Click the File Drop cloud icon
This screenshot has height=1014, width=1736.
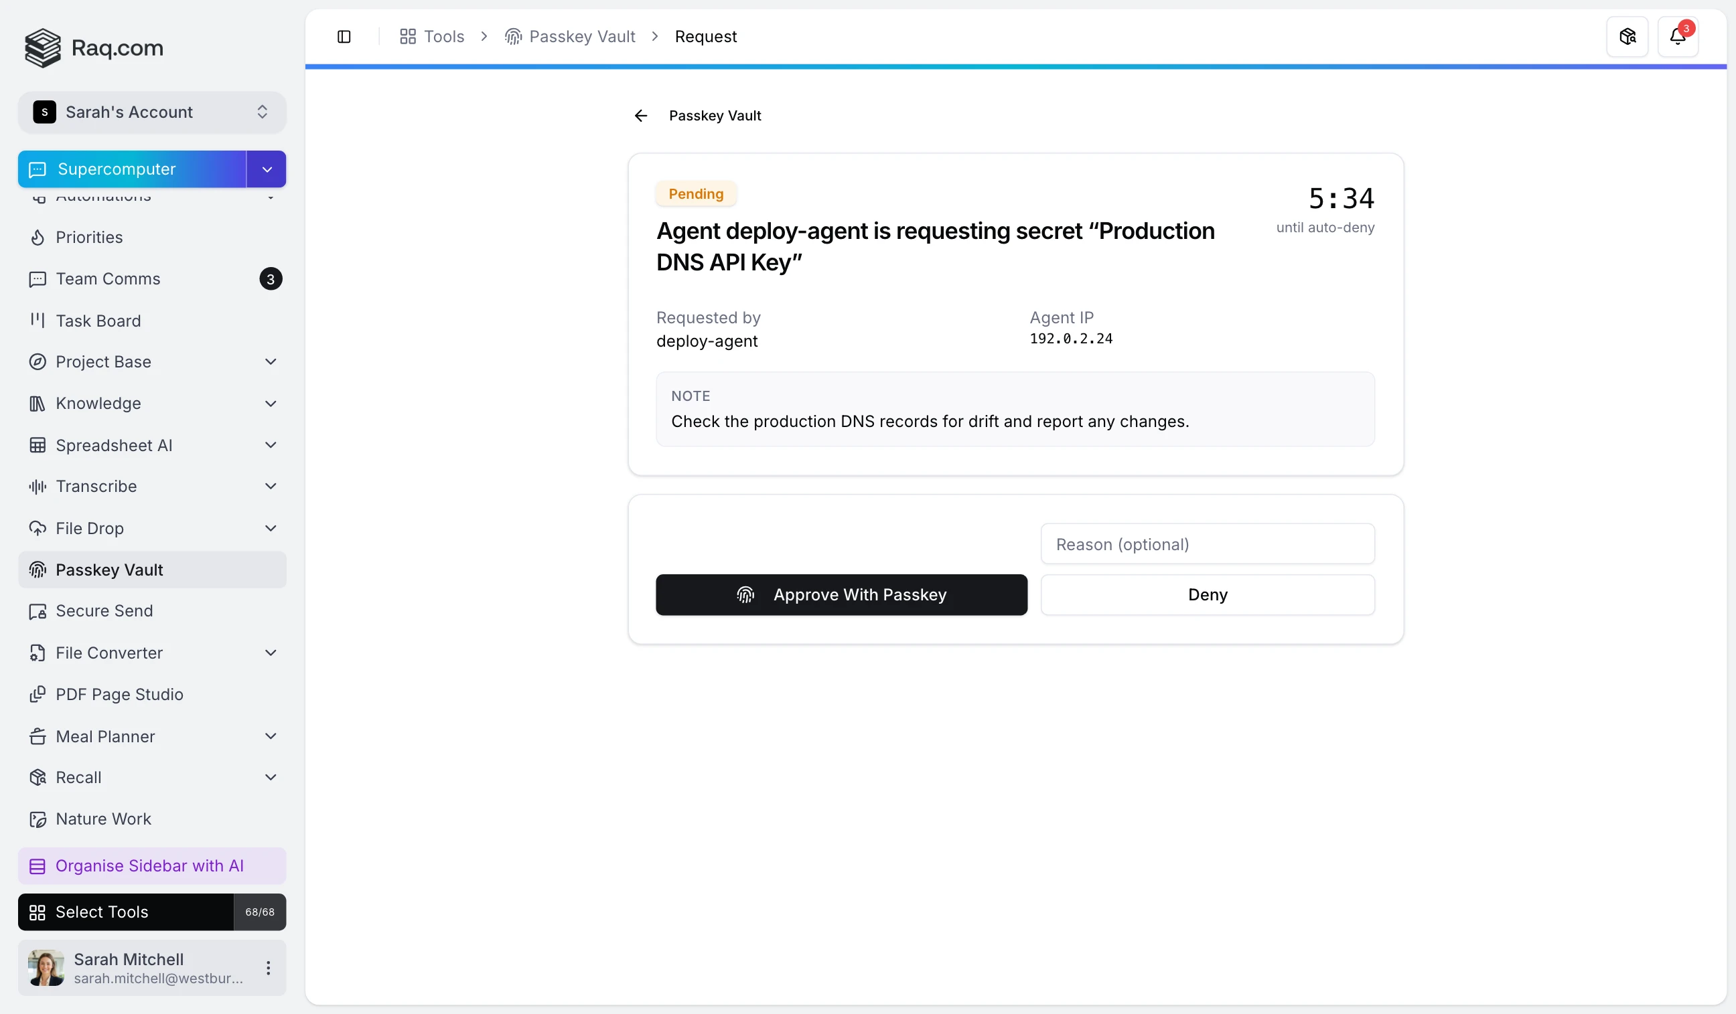(38, 529)
